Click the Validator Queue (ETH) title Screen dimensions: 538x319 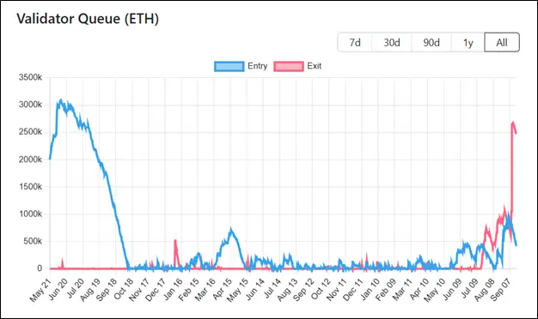tap(88, 19)
